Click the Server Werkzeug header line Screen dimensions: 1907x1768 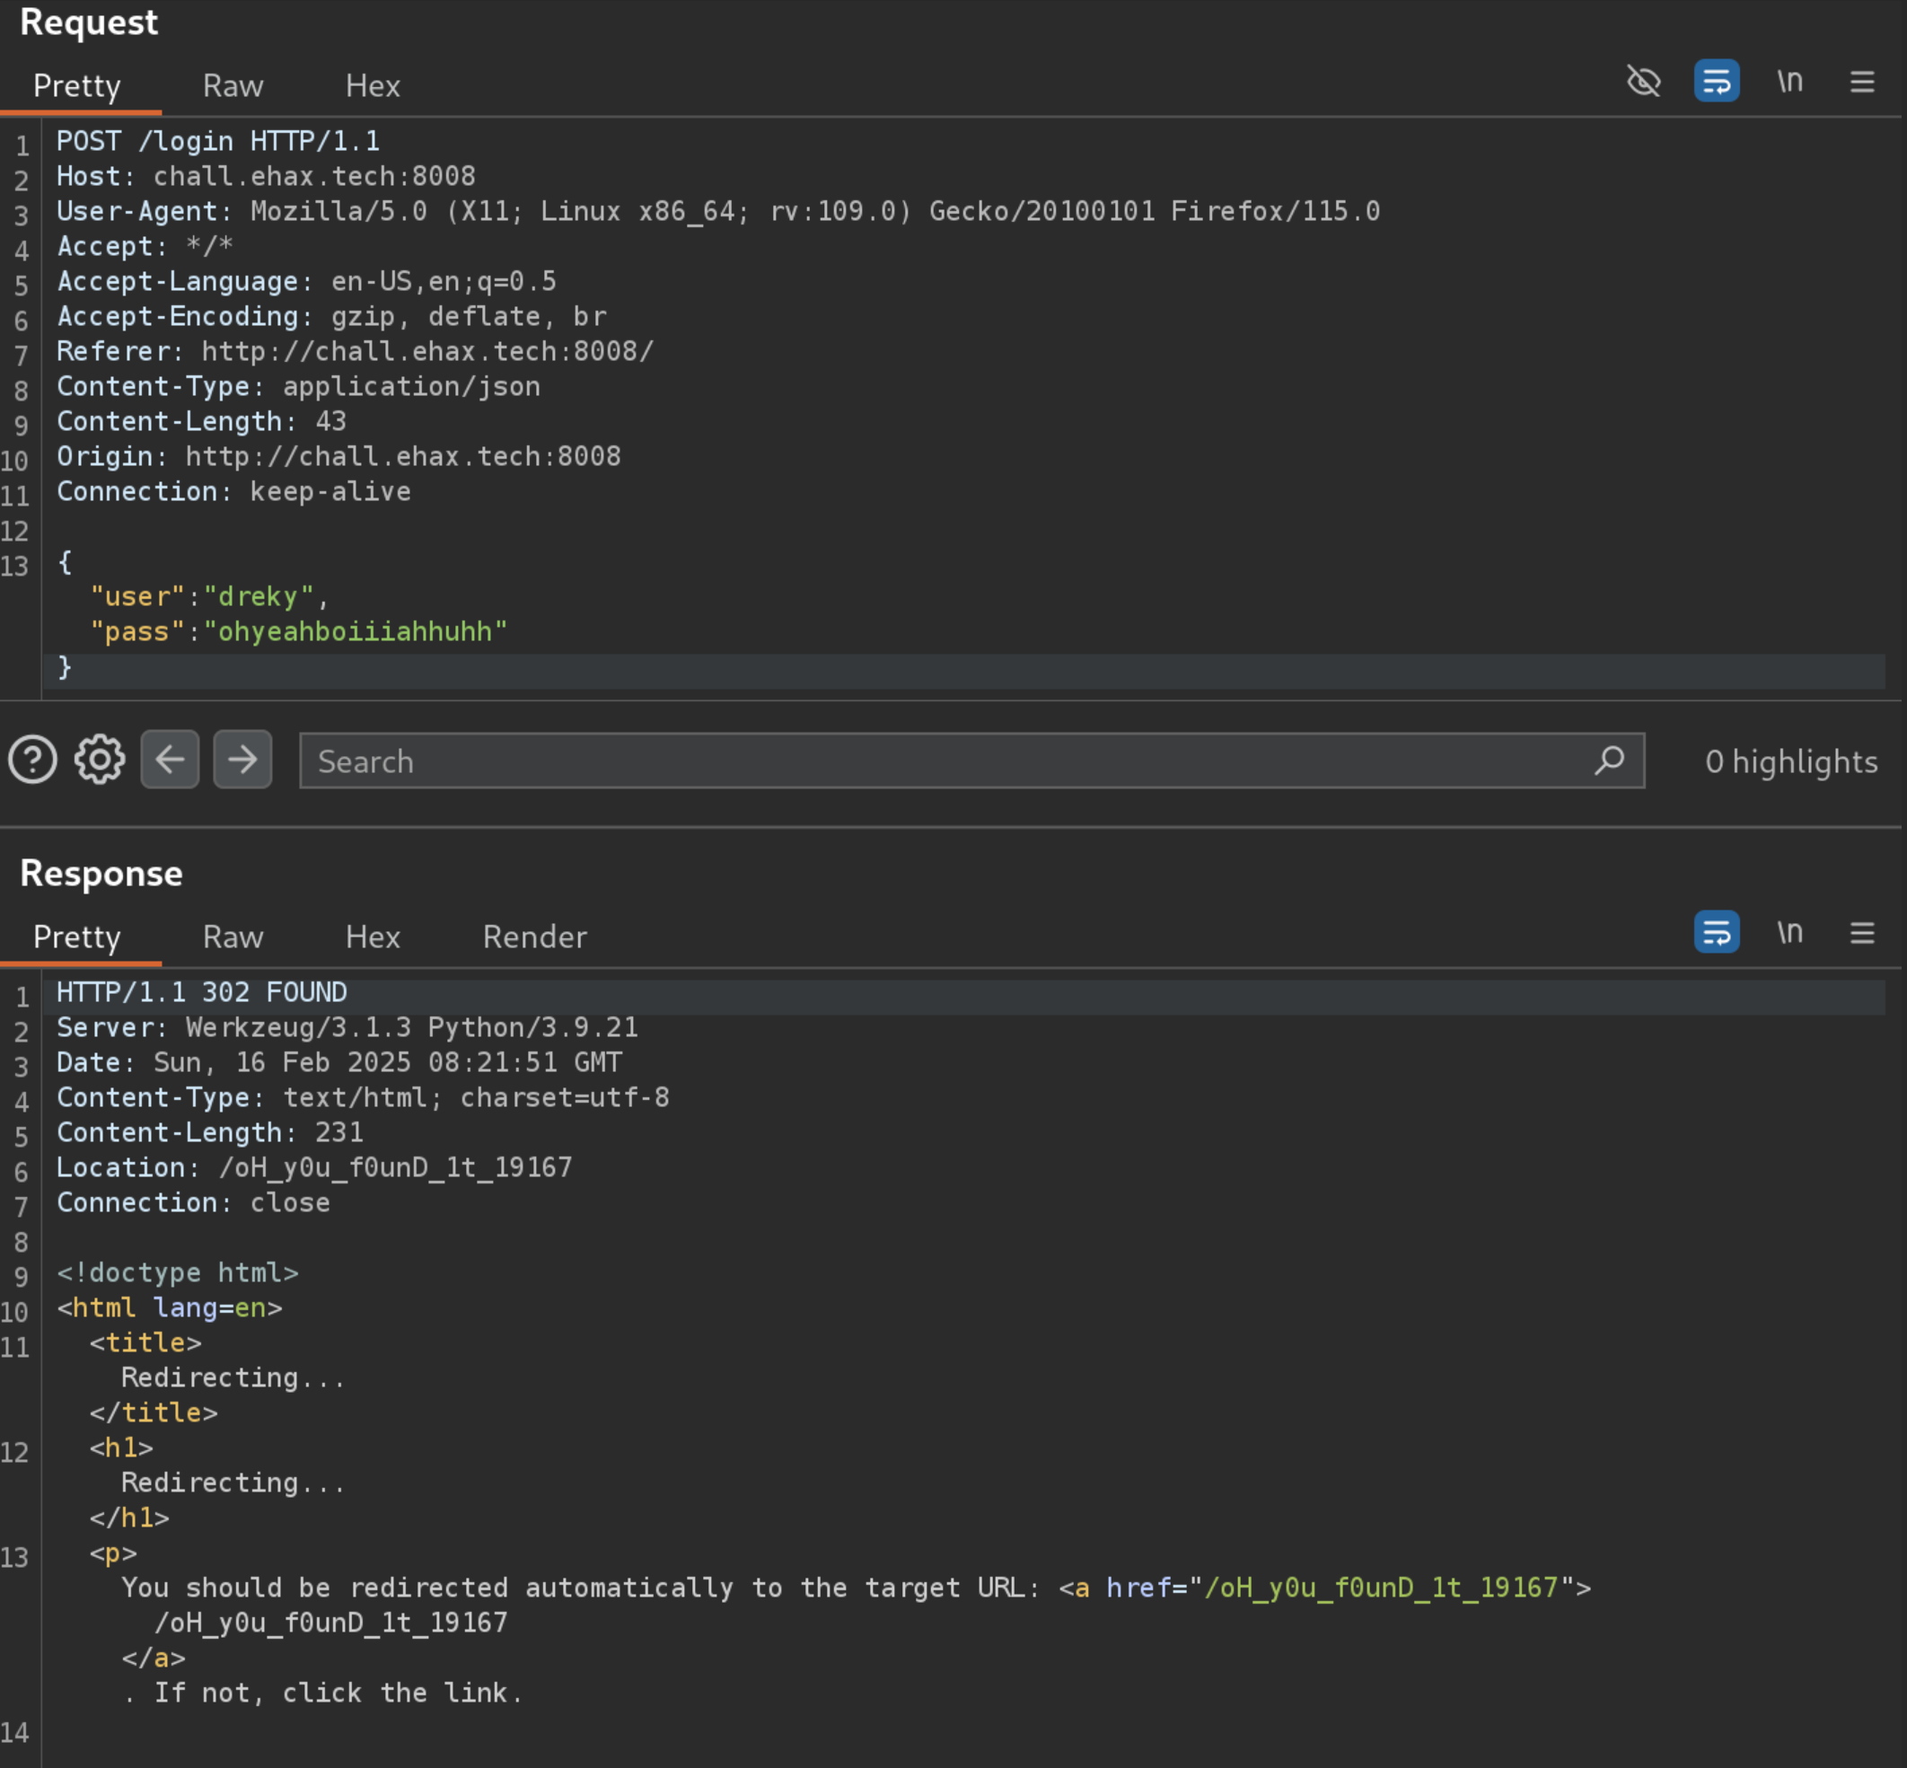coord(347,1028)
